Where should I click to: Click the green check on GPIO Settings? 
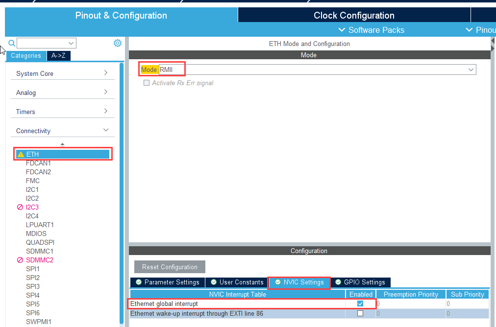[x=338, y=282]
